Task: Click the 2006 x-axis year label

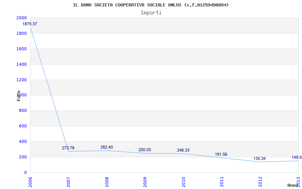Action: tap(30, 182)
